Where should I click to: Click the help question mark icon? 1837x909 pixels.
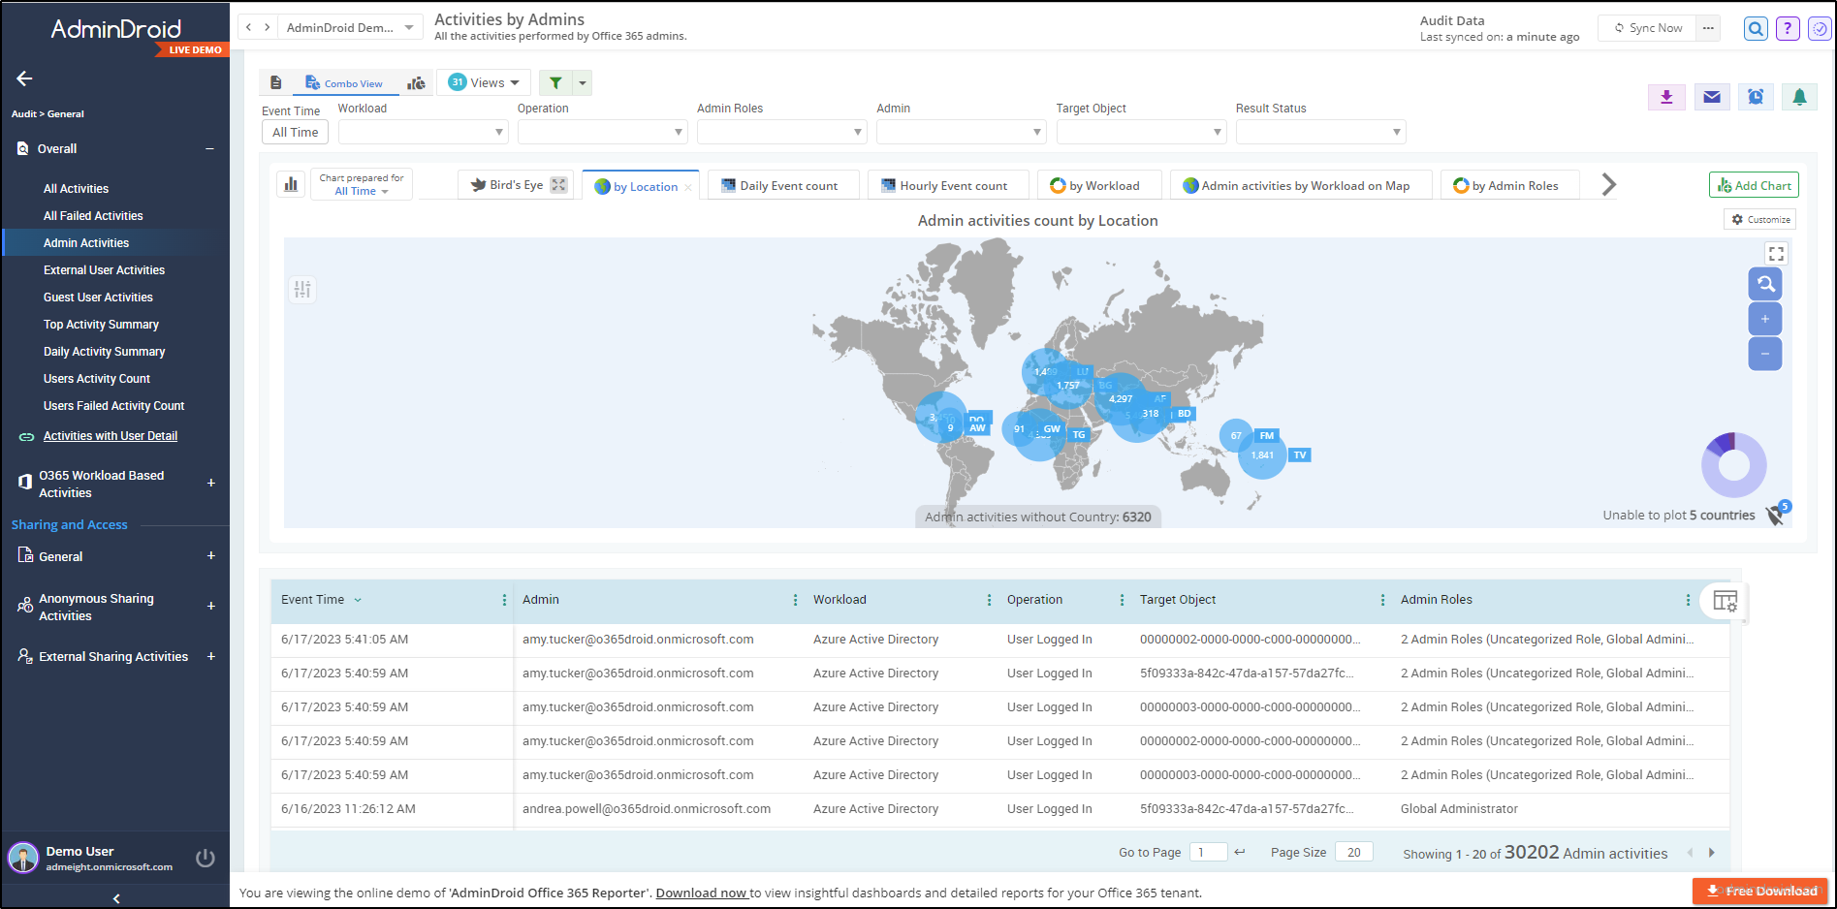1787,28
